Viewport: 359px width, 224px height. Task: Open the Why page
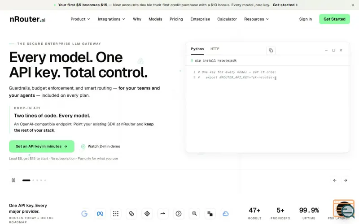[x=137, y=19]
